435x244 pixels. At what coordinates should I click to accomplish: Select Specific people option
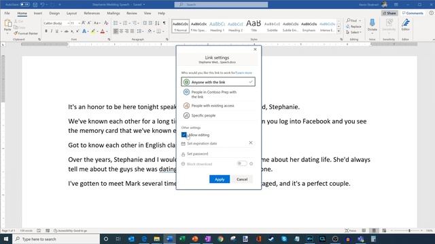click(218, 115)
